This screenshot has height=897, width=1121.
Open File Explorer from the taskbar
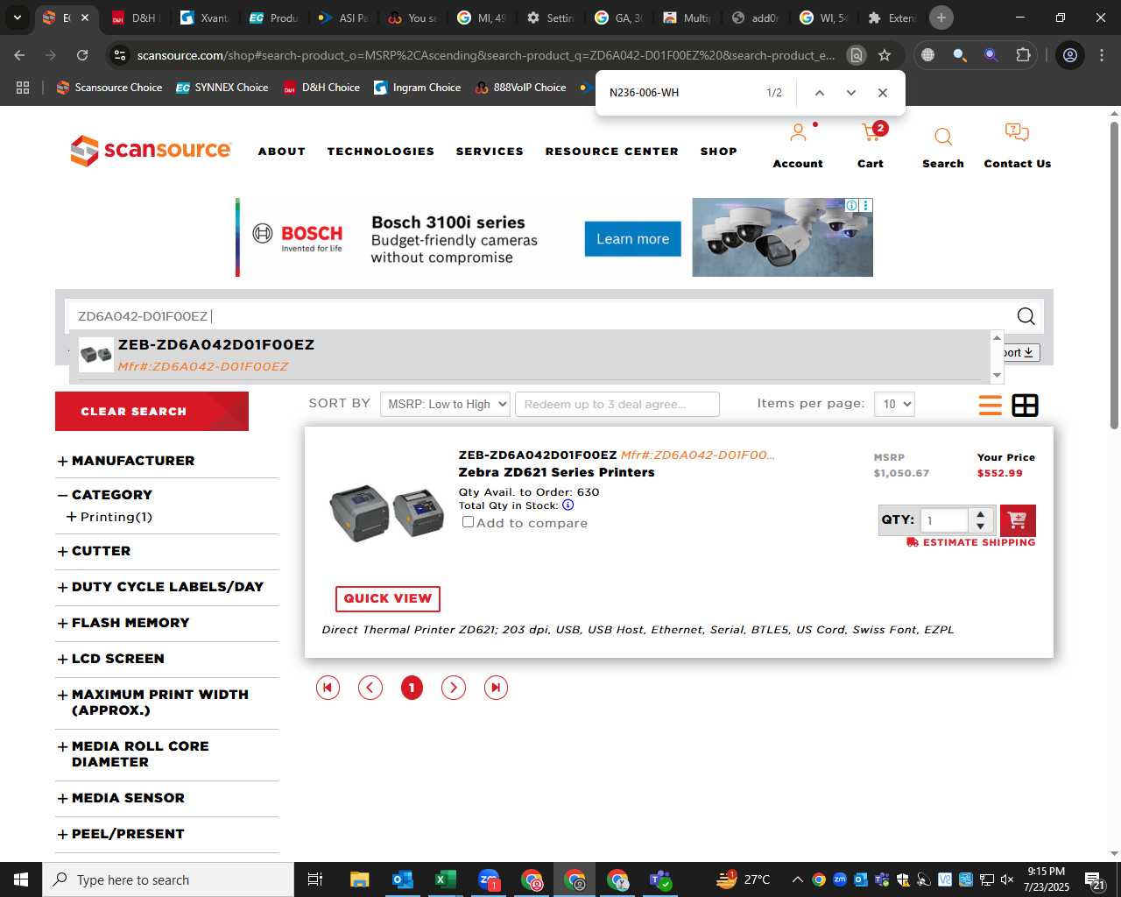pos(360,879)
